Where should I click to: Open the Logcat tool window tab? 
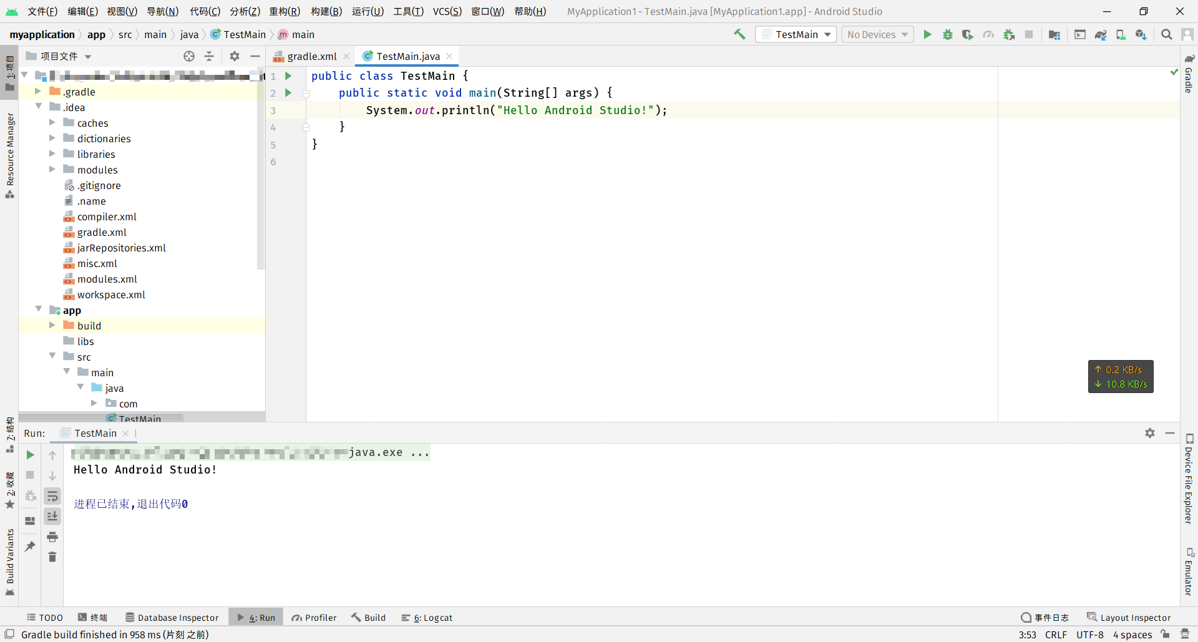point(427,618)
